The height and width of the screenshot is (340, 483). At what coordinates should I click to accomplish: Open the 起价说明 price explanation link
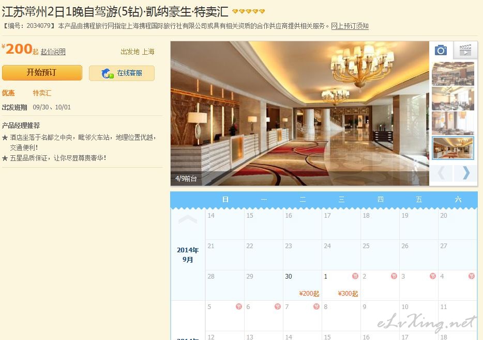click(53, 52)
